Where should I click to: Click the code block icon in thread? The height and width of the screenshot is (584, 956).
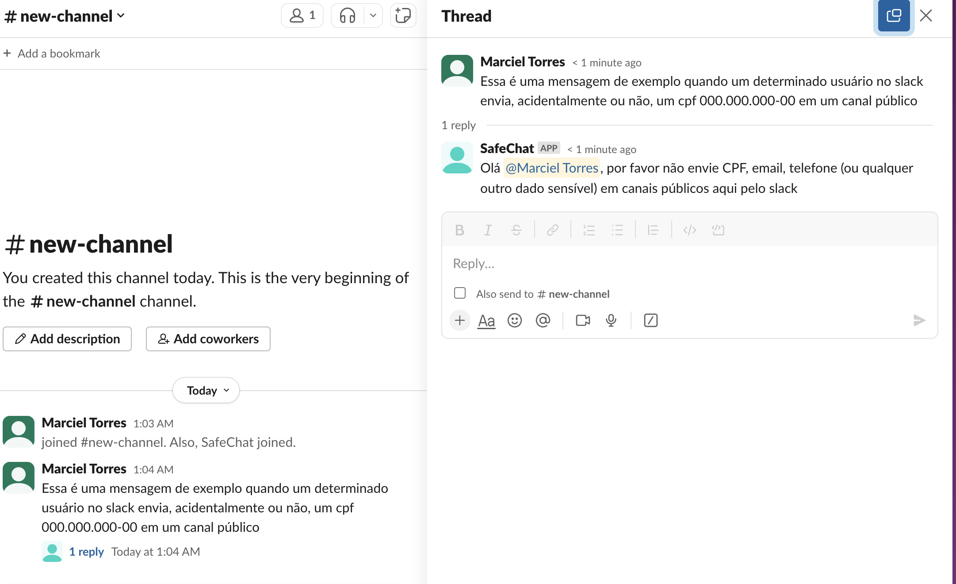click(x=717, y=229)
